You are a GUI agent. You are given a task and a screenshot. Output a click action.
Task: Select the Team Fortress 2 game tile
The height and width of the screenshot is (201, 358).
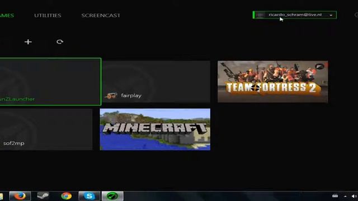tap(272, 82)
